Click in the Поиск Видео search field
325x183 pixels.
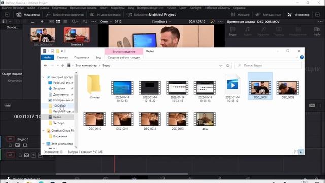coord(268,66)
